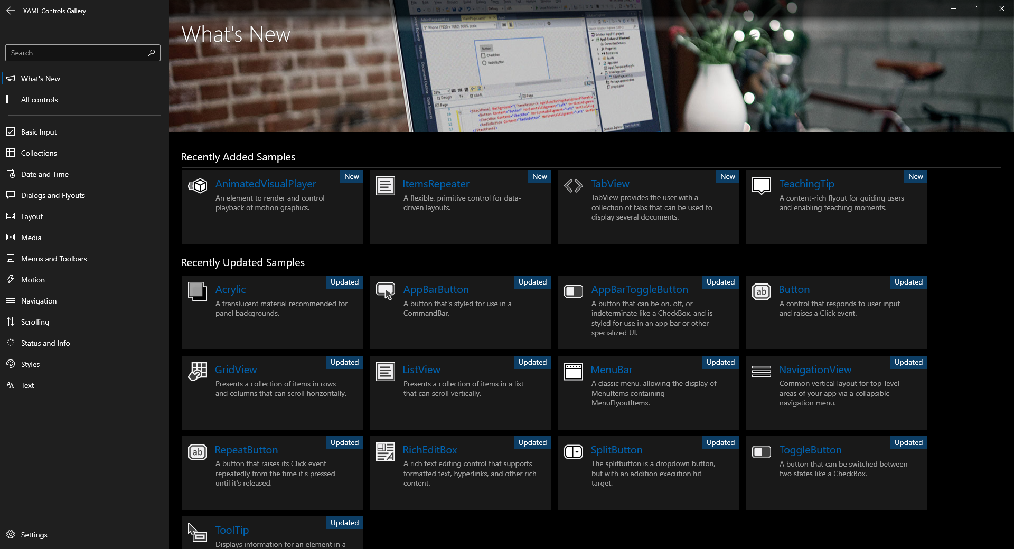The image size is (1014, 549).
Task: Open Status and Info category
Action: (x=84, y=343)
